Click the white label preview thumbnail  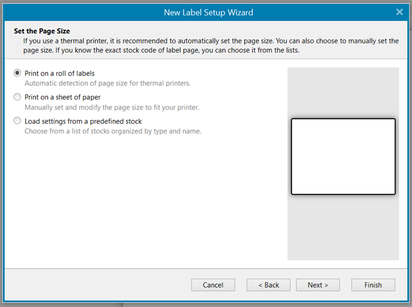(343, 157)
